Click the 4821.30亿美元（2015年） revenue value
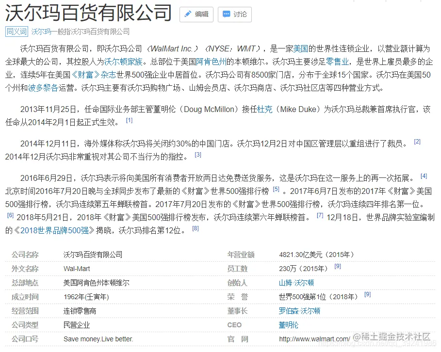Viewport: 441px width, 352px height. pyautogui.click(x=316, y=255)
